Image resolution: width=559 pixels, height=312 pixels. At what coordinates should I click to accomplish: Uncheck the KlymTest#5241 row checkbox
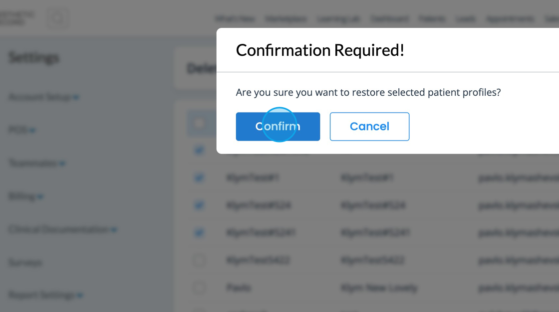pyautogui.click(x=199, y=232)
